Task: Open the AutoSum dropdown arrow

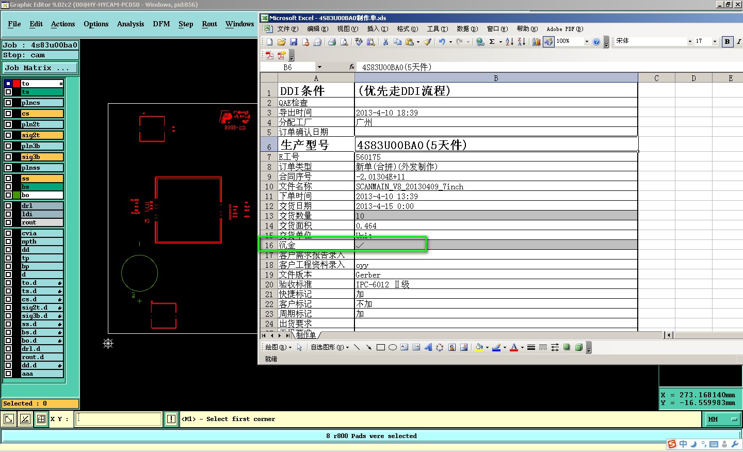Action: coord(500,42)
